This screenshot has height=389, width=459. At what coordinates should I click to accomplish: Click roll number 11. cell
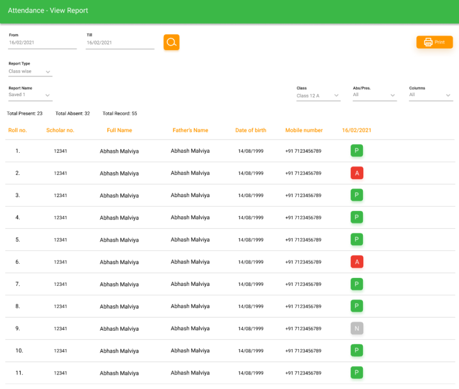click(19, 373)
